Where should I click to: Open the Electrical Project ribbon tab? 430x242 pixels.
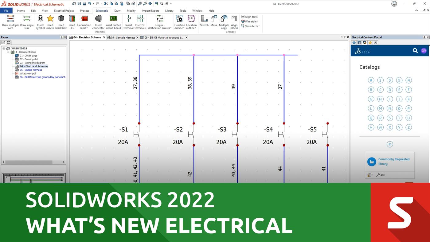click(64, 11)
